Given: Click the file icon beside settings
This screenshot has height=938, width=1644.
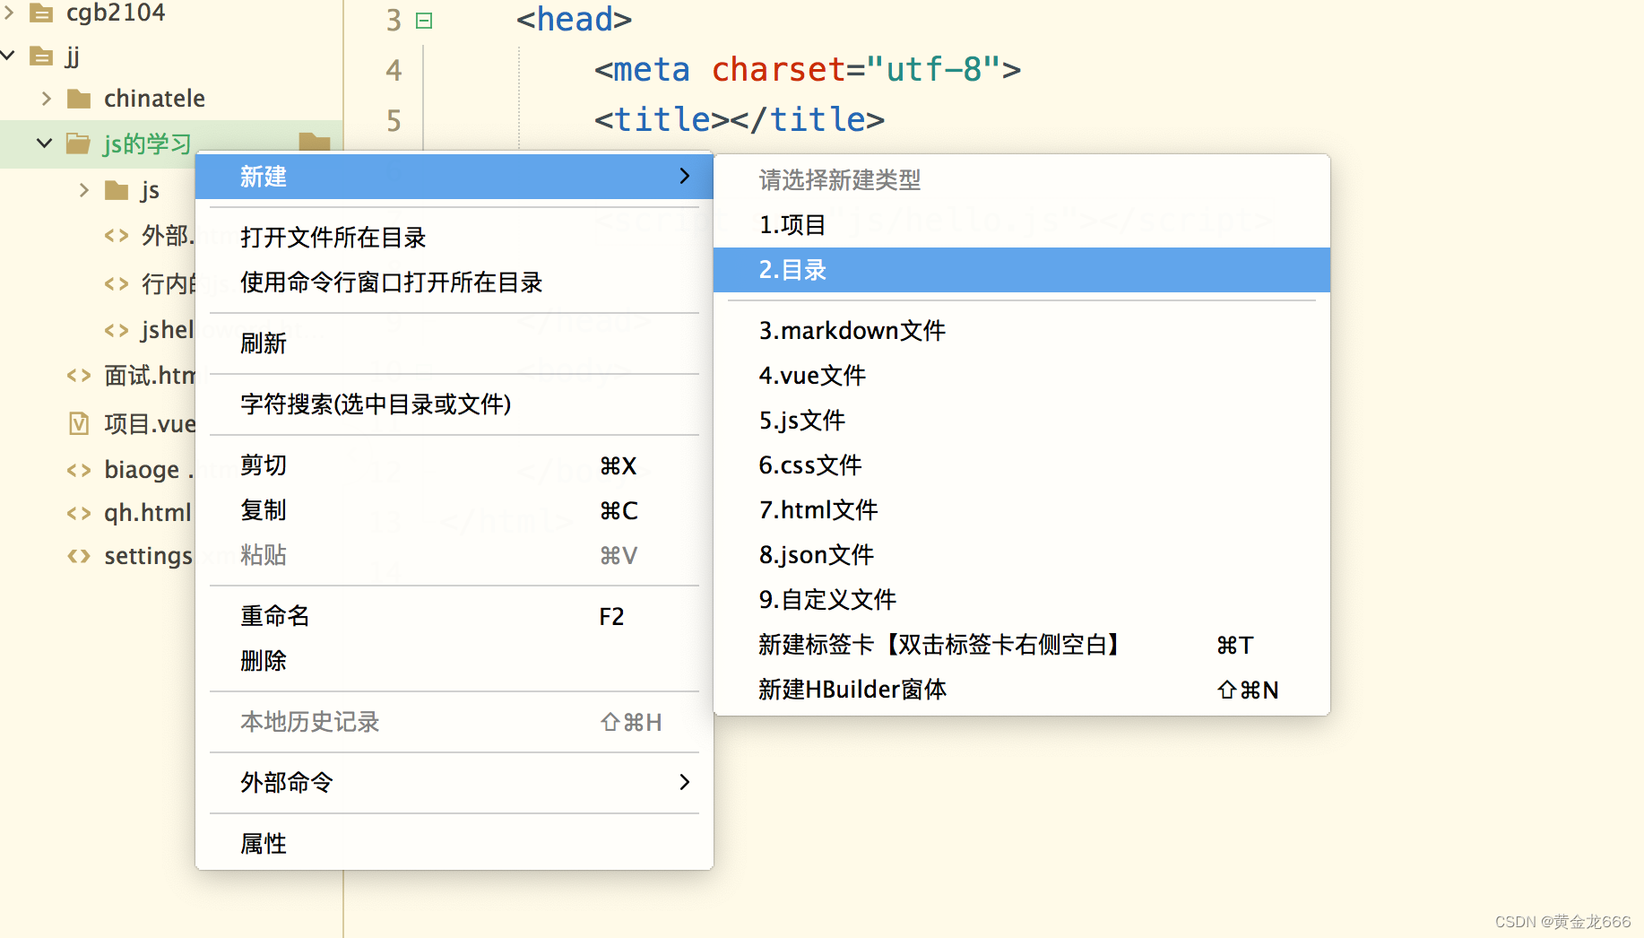Looking at the screenshot, I should (79, 556).
